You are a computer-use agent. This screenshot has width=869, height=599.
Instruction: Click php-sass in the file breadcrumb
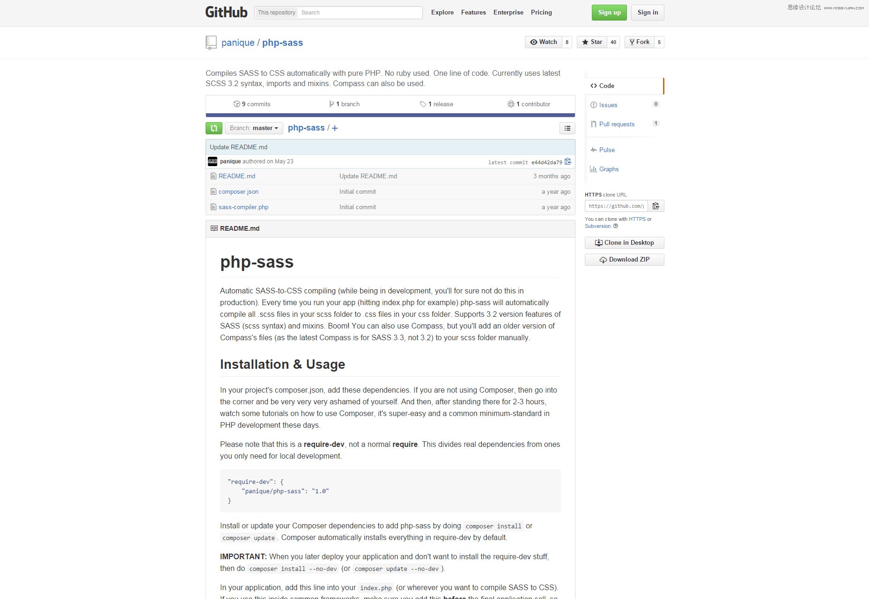[306, 128]
